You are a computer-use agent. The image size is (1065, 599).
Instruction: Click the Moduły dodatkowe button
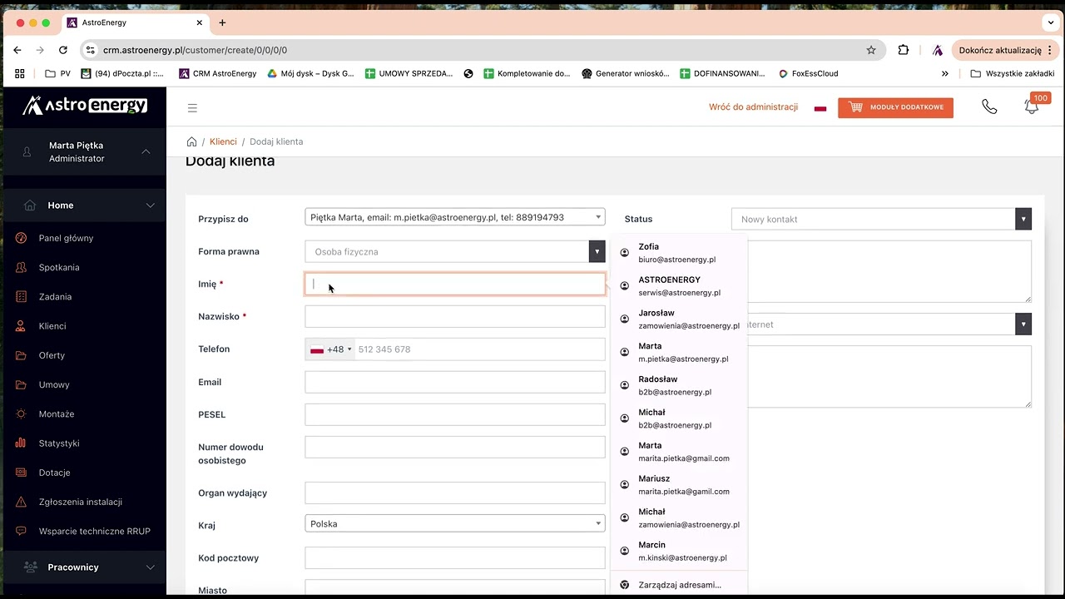click(x=895, y=107)
